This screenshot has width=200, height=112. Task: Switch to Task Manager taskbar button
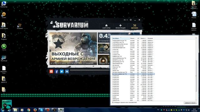[61, 110]
